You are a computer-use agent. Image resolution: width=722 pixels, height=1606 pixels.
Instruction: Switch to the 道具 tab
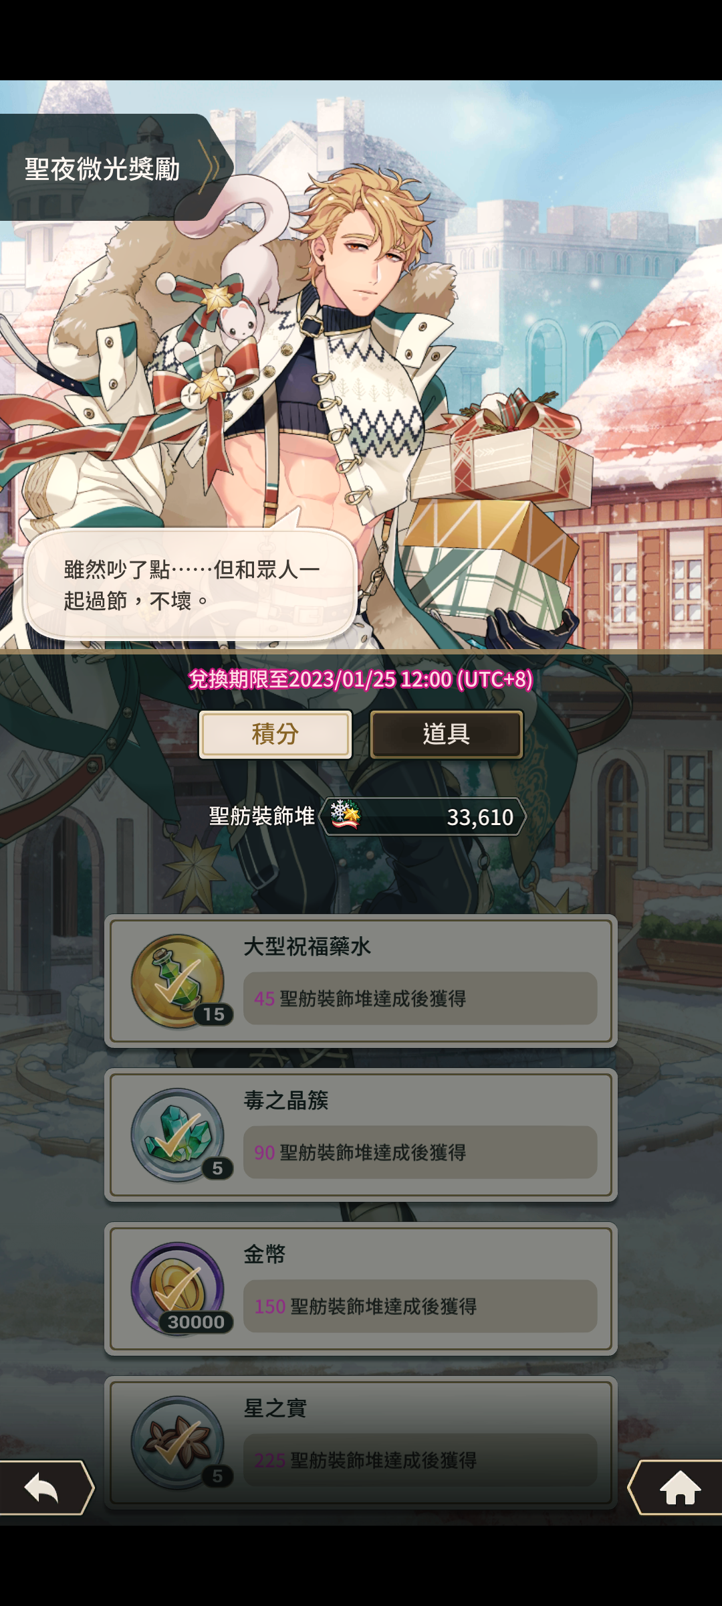coord(447,734)
